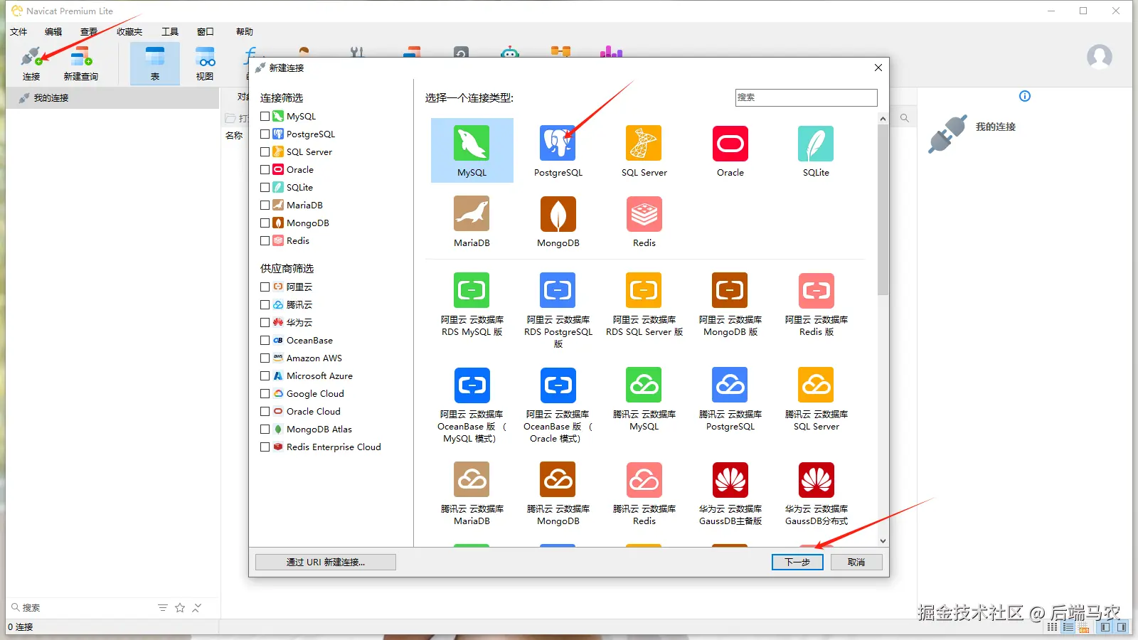The image size is (1138, 640).
Task: Check the Redis filter checkbox
Action: pos(265,240)
